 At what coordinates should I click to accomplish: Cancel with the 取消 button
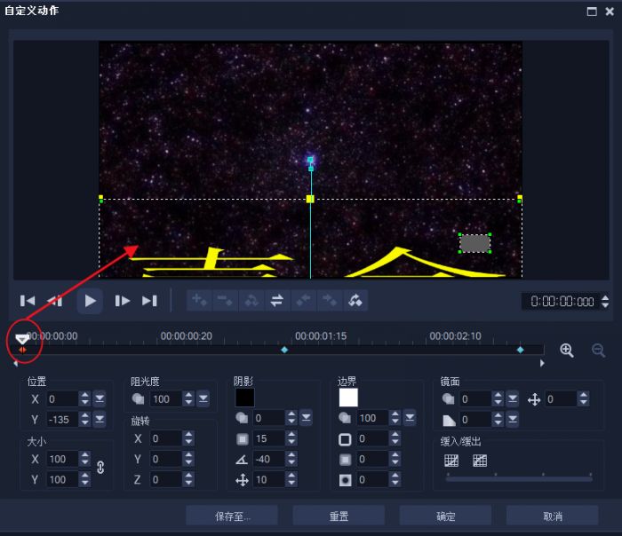coord(552,516)
